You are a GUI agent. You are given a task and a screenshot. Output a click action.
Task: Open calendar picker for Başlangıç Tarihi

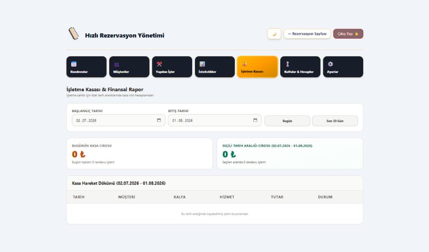tap(159, 120)
